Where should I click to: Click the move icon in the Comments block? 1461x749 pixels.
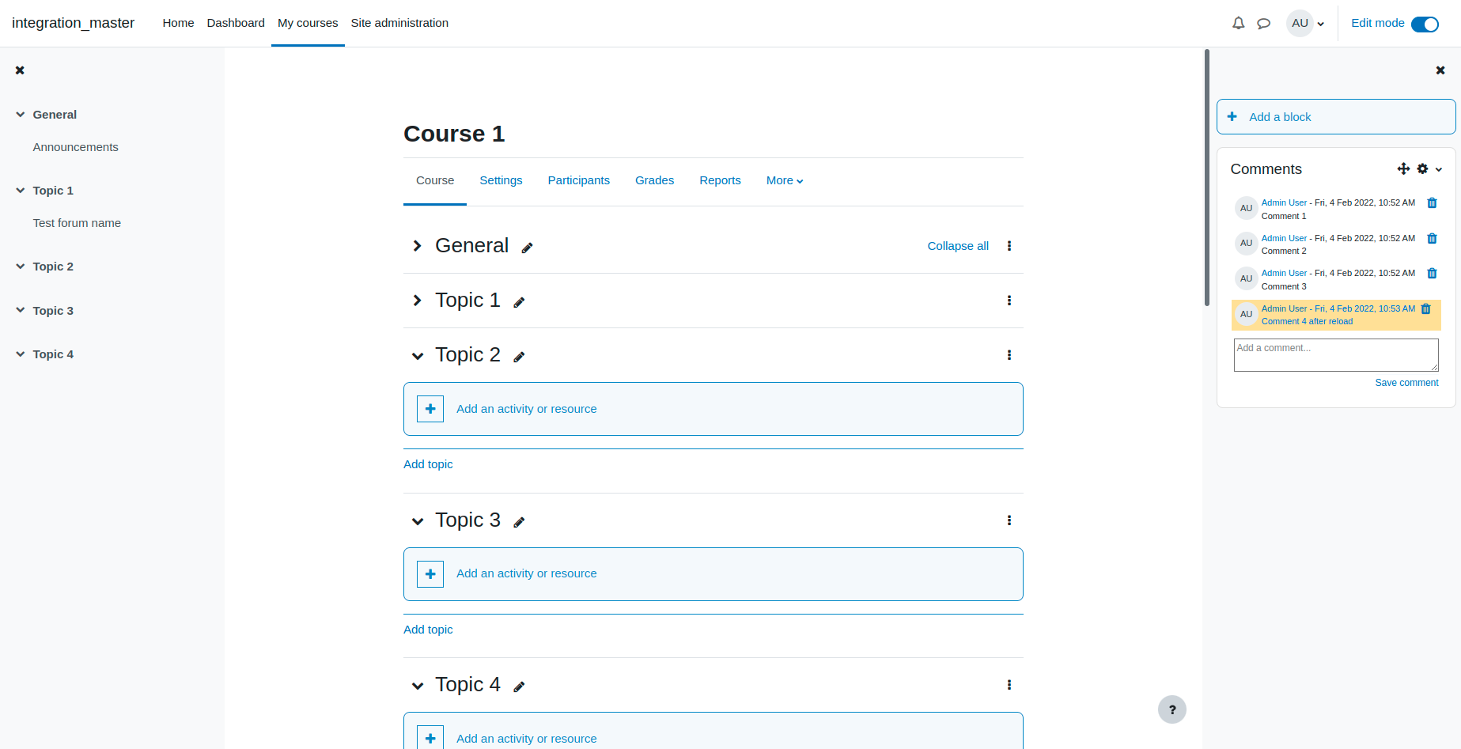tap(1403, 168)
